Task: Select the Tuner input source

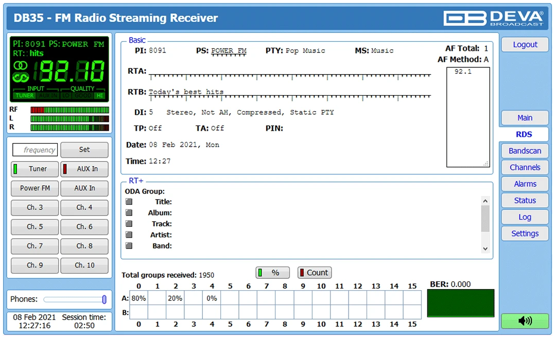Action: point(34,169)
